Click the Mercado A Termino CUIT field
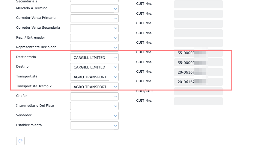Screen dimensions: 271x151 click(198, 4)
